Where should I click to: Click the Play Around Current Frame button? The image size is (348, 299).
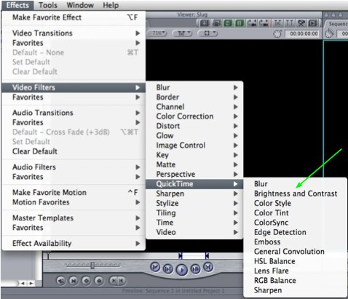196,269
